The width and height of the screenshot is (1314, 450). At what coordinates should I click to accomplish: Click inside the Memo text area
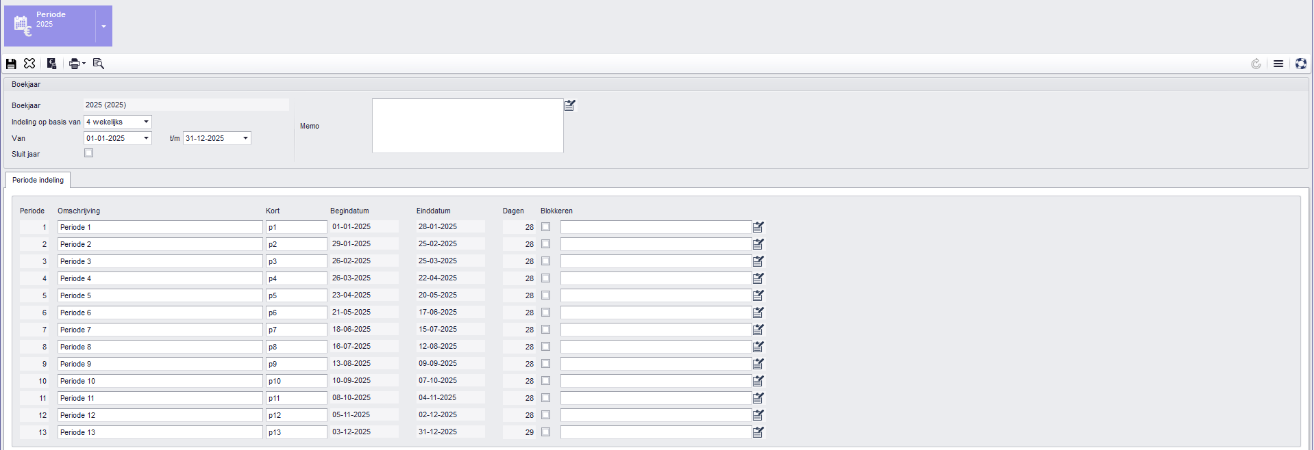pos(467,126)
